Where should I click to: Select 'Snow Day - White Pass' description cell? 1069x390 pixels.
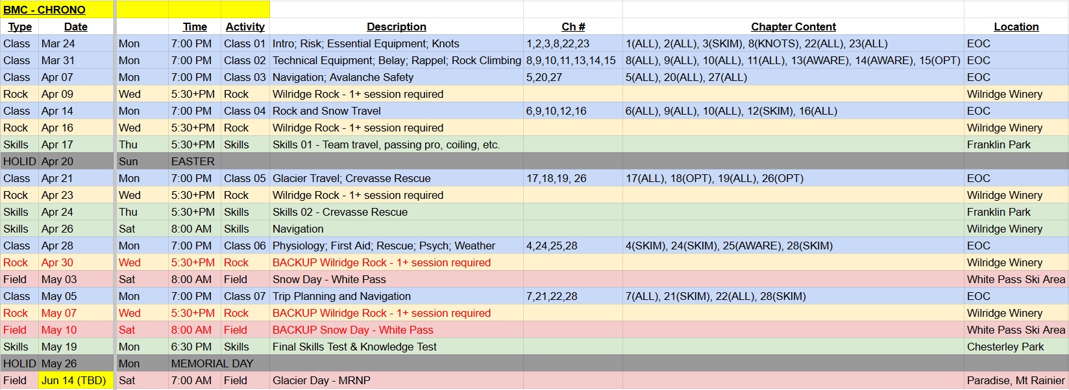(397, 279)
